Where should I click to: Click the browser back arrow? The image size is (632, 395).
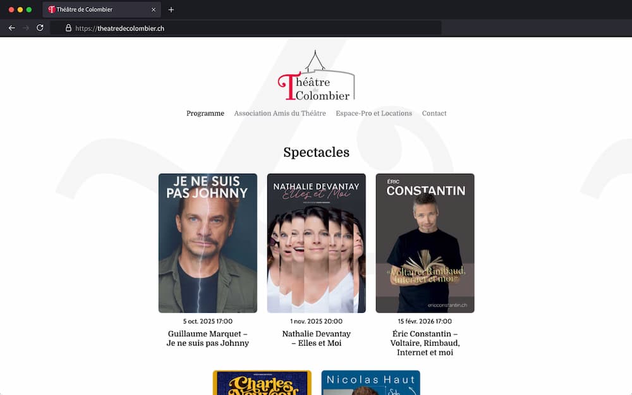pos(11,28)
